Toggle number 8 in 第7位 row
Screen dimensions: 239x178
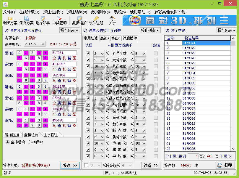click(39, 125)
